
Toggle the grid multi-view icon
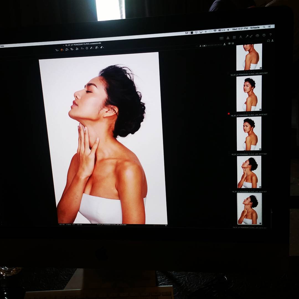[x=221, y=38]
